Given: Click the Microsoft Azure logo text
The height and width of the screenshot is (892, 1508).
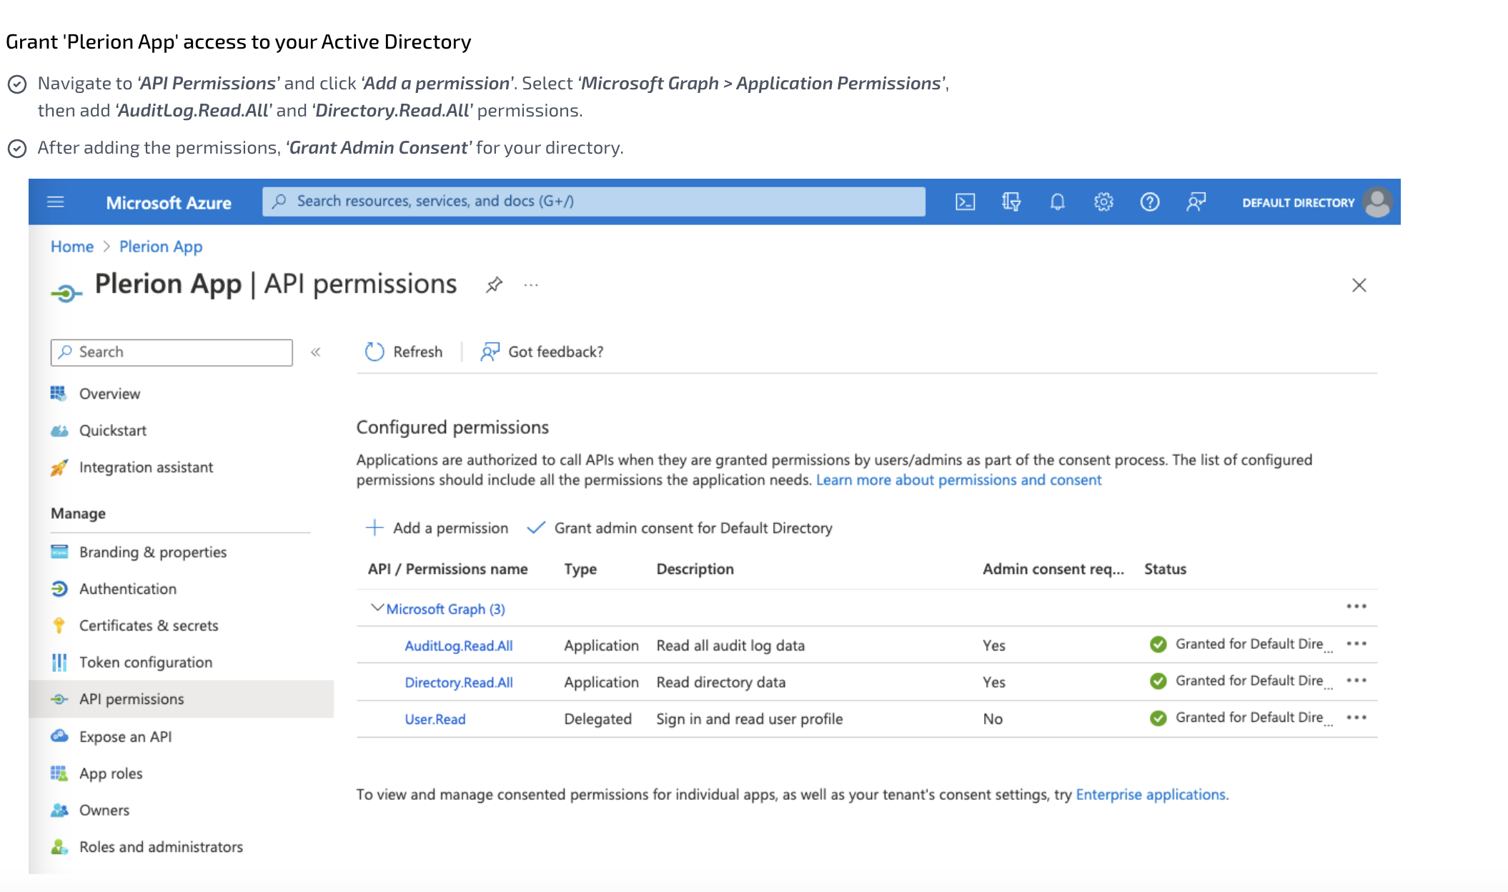Looking at the screenshot, I should [x=169, y=203].
